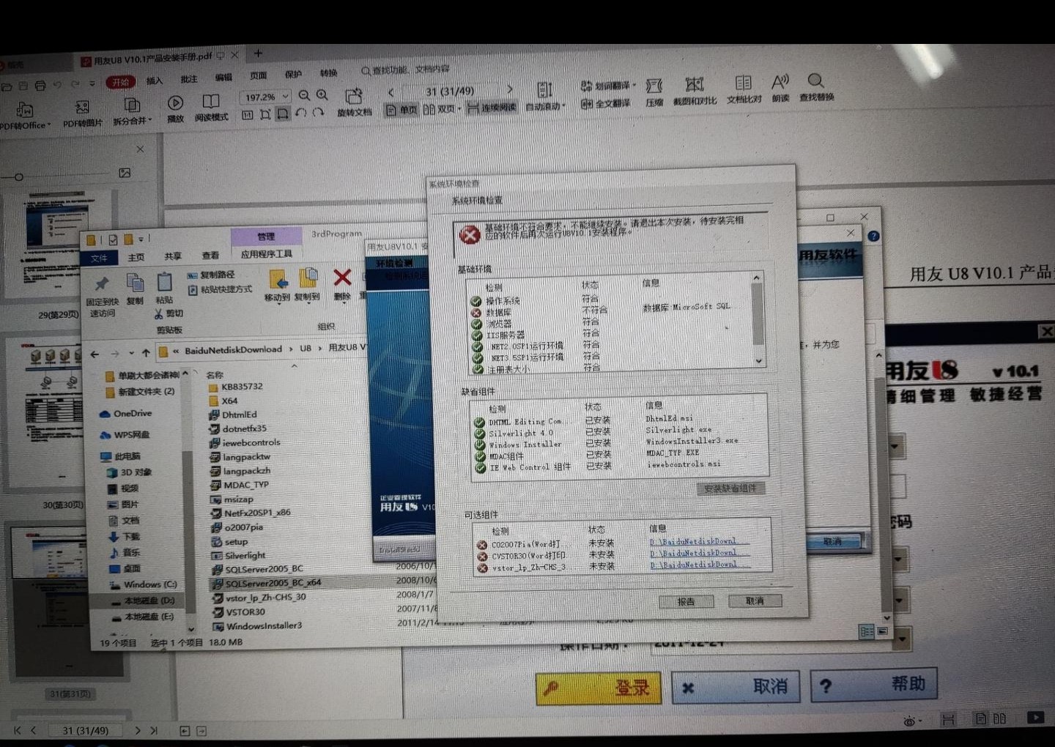Viewport: 1055px width, 747px height.
Task: Click the 安装缺省组件 button
Action: pos(730,488)
